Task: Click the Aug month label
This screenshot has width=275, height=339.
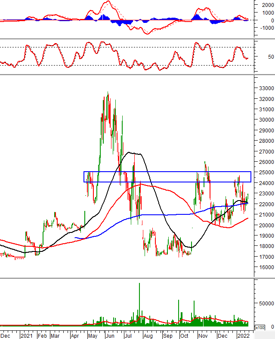Action: click(x=148, y=336)
